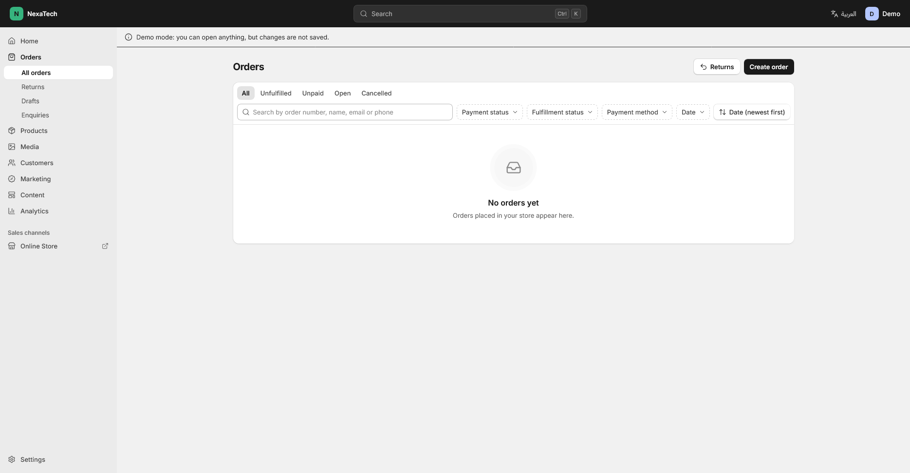Expand the Fulfillment status filter
This screenshot has height=473, width=910.
[x=562, y=112]
